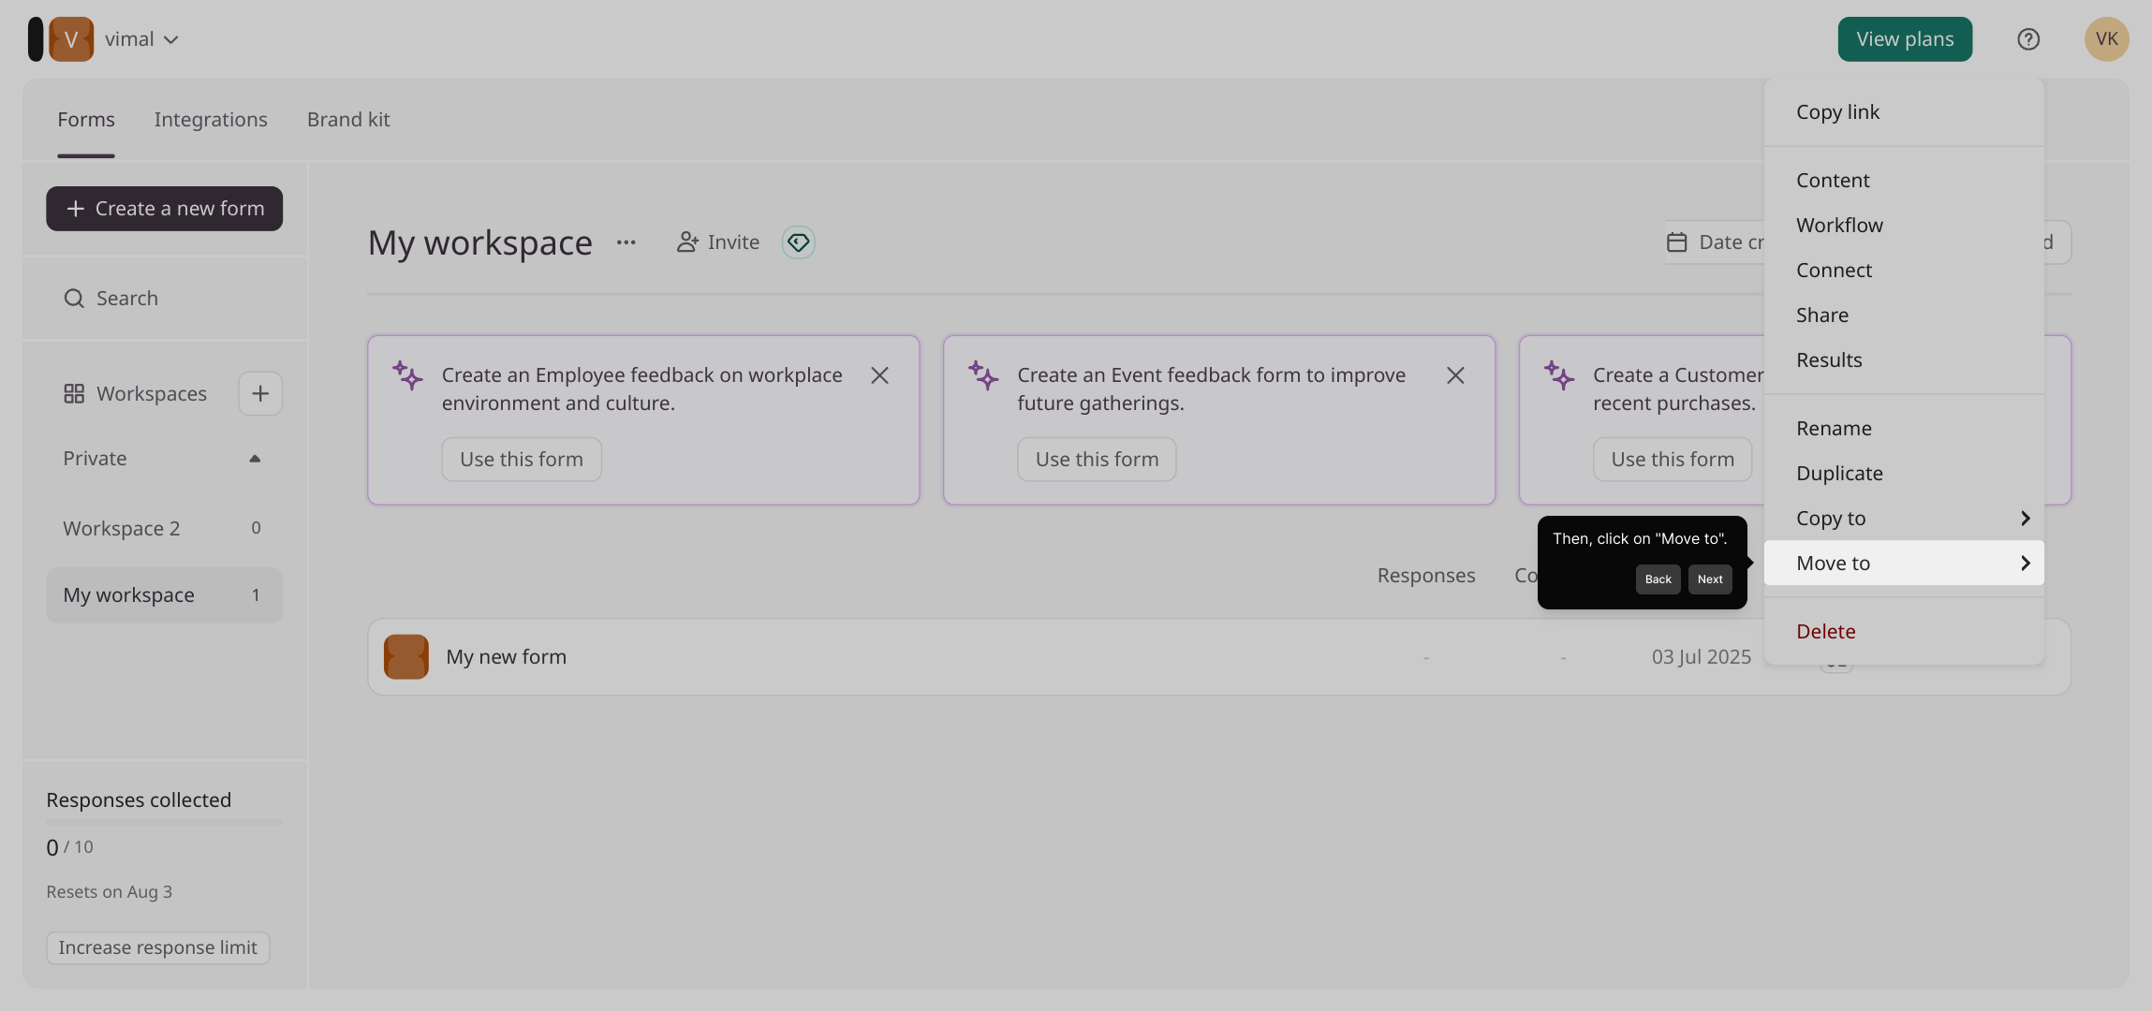The width and height of the screenshot is (2152, 1011).
Task: Click the View plans button
Action: pyautogui.click(x=1905, y=39)
